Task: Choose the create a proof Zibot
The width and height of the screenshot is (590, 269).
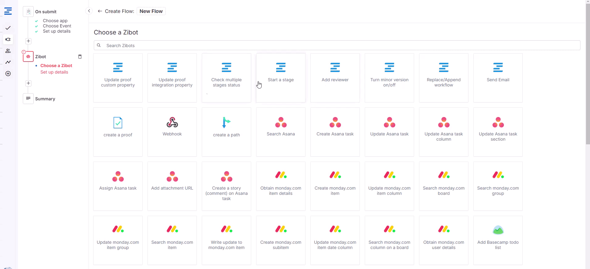Action: click(118, 132)
